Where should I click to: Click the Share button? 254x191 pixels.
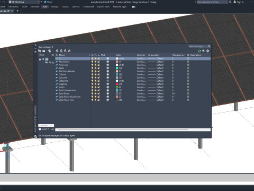48,2
